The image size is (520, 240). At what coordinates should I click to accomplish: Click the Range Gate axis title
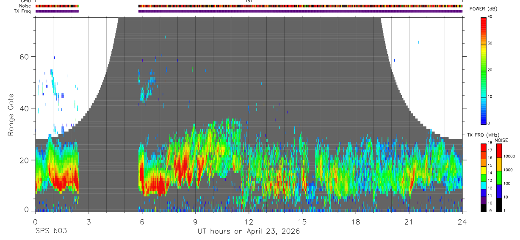[x=11, y=115]
